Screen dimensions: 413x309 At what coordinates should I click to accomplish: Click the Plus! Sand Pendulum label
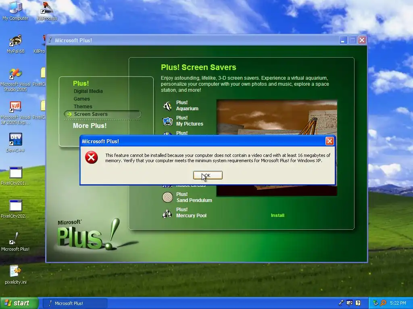pos(194,197)
